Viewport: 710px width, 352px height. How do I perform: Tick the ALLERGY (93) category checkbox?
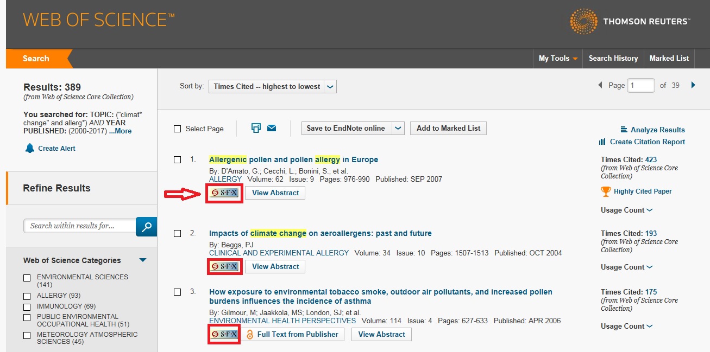tap(27, 296)
